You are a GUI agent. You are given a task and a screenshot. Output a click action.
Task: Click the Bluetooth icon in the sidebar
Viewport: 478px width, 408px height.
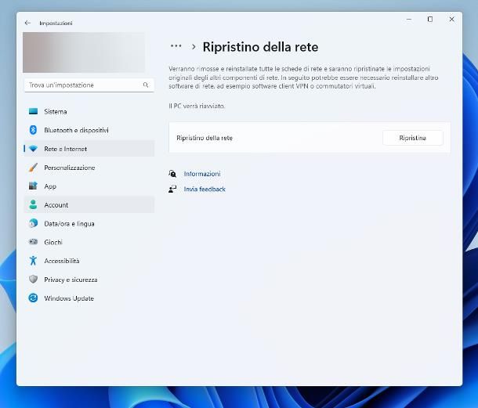pyautogui.click(x=33, y=130)
